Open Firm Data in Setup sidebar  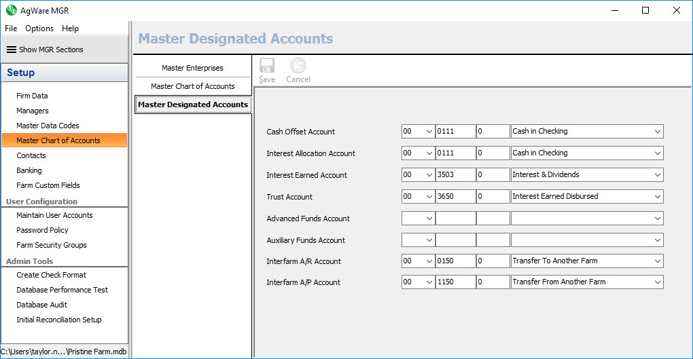tap(32, 96)
